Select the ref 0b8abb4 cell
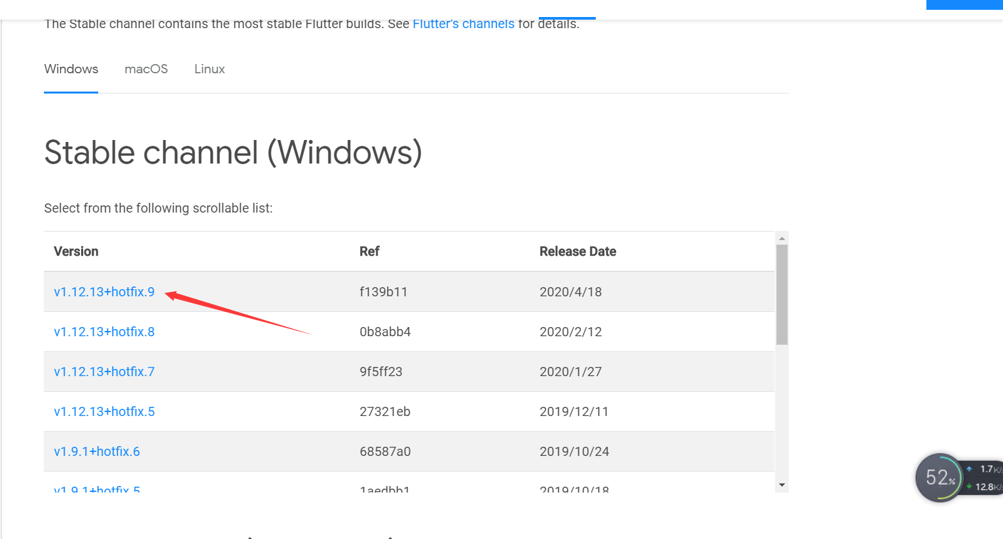 pyautogui.click(x=385, y=332)
